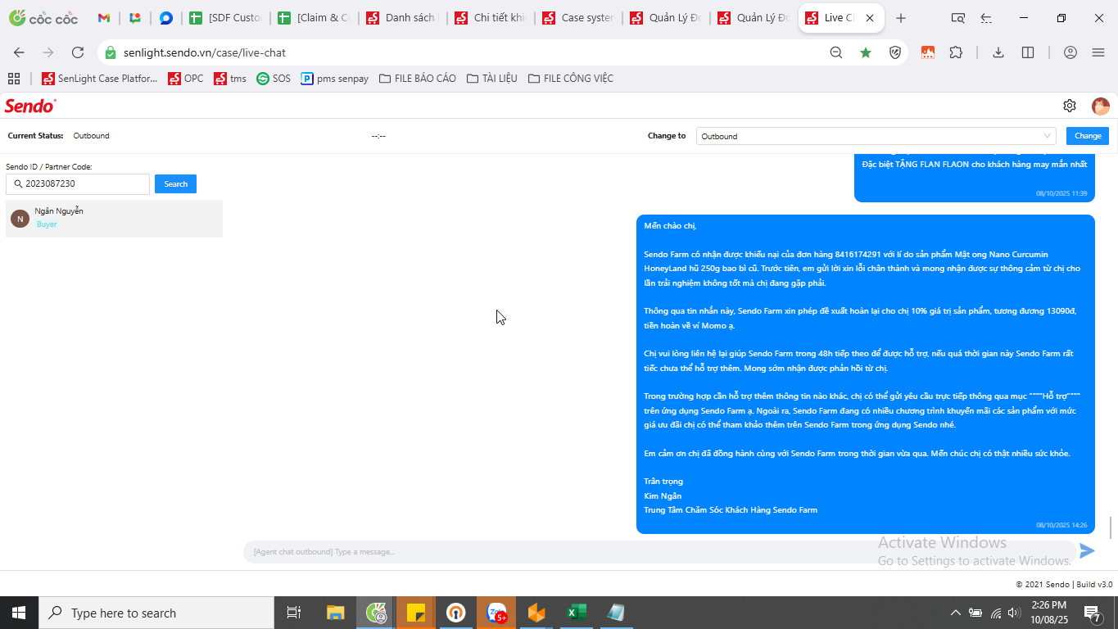Select the Ngân Nguyễn buyer conversation
The image size is (1118, 629).
(114, 218)
